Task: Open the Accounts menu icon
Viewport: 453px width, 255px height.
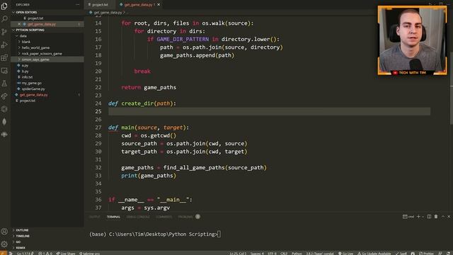Action: (x=4, y=232)
